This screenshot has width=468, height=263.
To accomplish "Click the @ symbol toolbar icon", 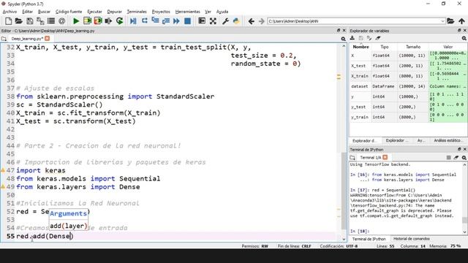I will click(61, 21).
